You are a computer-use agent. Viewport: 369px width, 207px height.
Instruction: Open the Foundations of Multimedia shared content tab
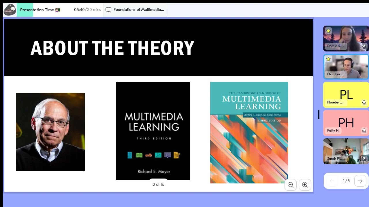click(x=135, y=10)
